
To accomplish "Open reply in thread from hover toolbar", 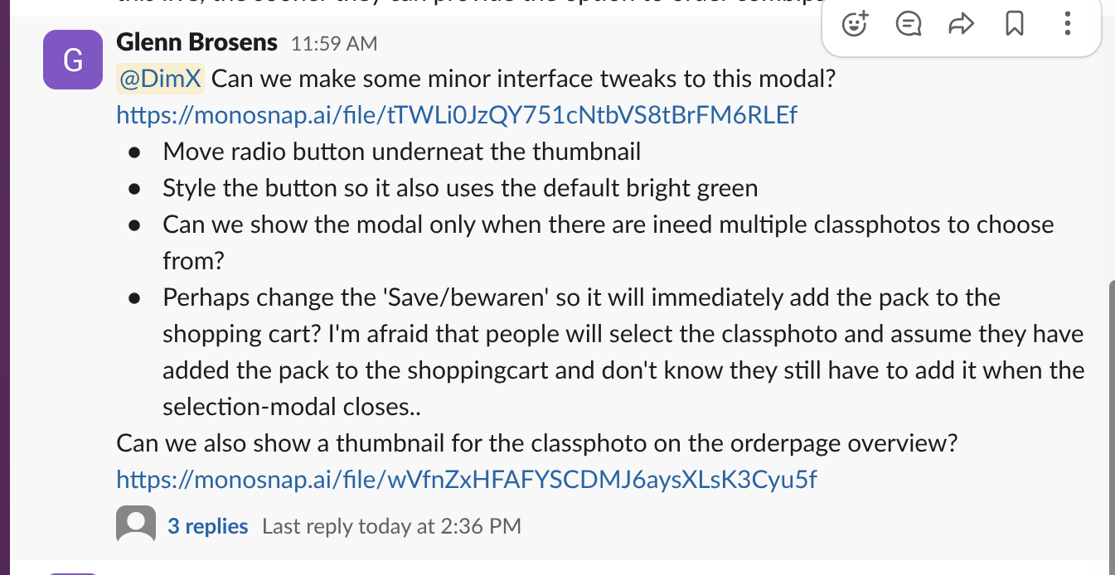I will [x=909, y=24].
